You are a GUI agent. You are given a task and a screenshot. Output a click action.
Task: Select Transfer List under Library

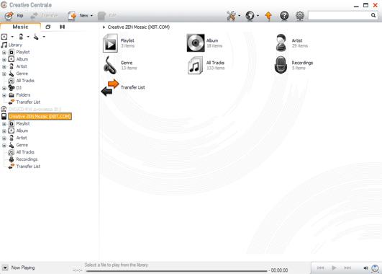click(28, 102)
